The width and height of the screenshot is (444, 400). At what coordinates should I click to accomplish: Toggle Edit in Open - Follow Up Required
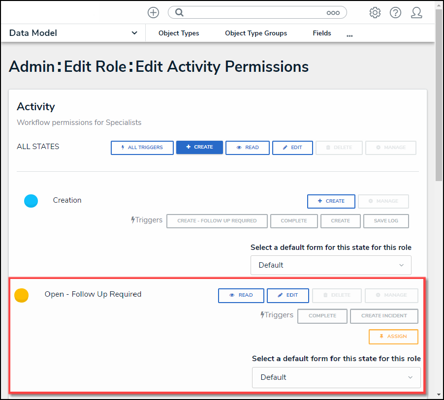(x=288, y=295)
